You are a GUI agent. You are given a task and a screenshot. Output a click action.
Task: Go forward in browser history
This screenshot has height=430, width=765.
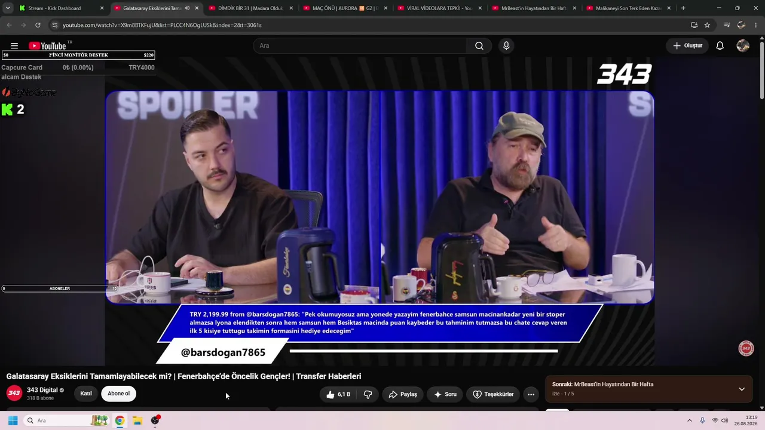(x=23, y=25)
